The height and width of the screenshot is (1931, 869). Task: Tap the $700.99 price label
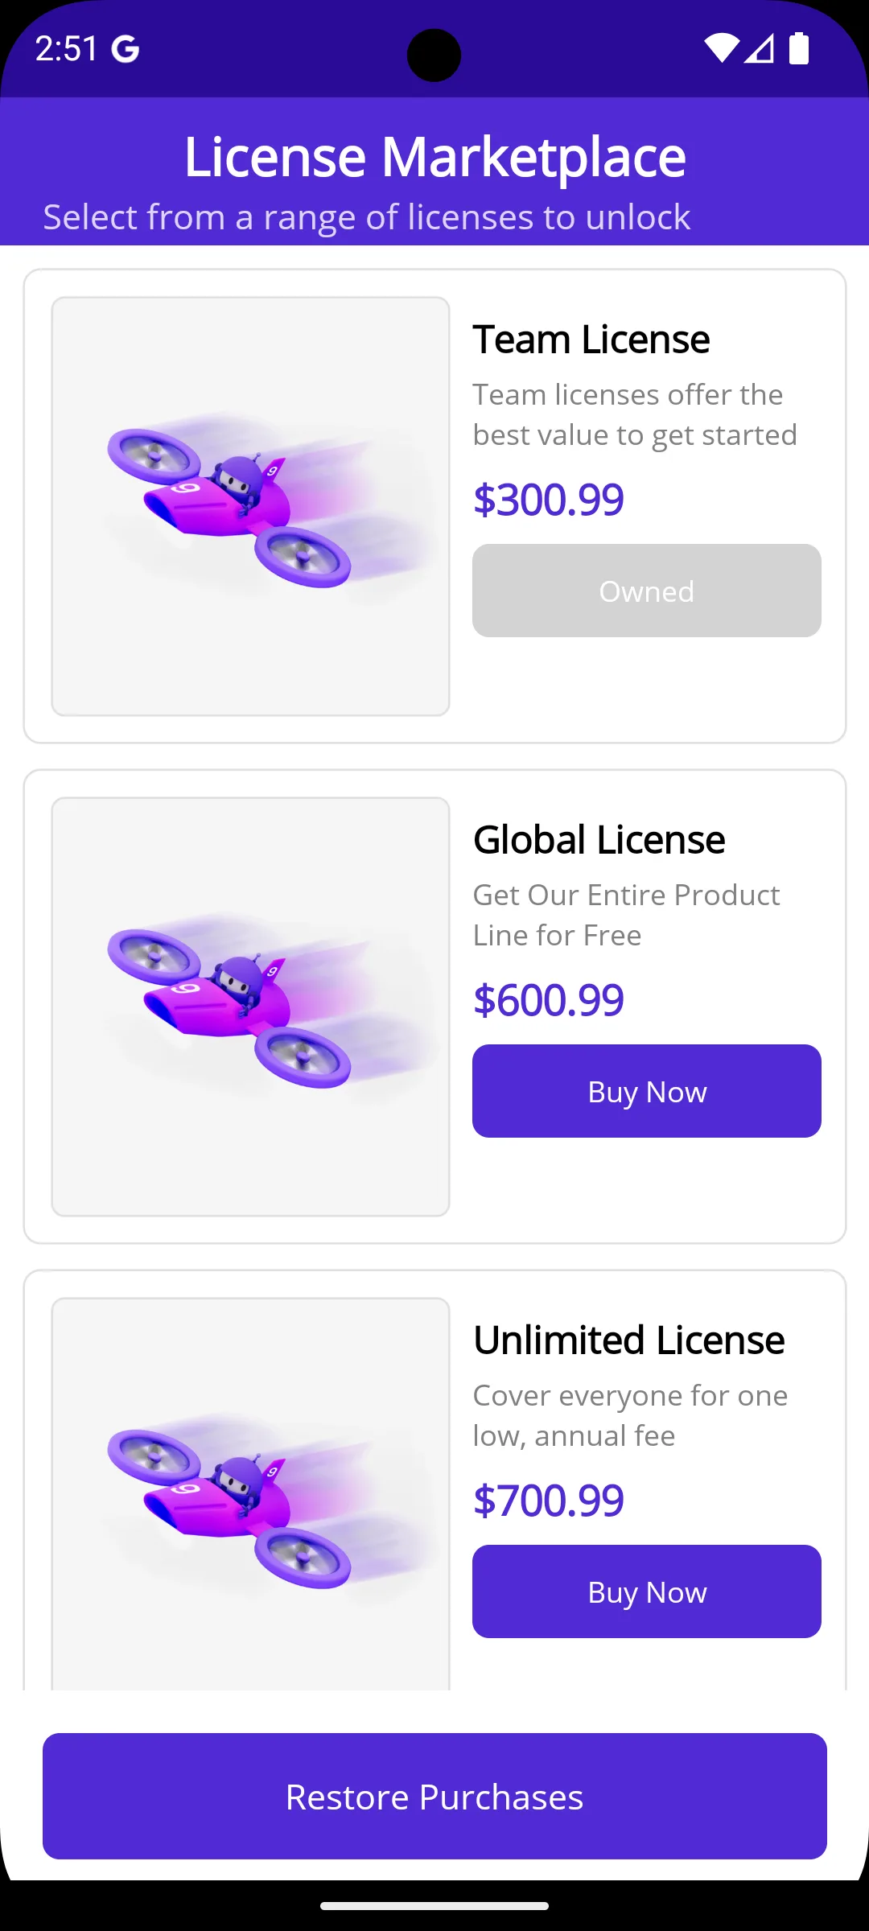(548, 1501)
